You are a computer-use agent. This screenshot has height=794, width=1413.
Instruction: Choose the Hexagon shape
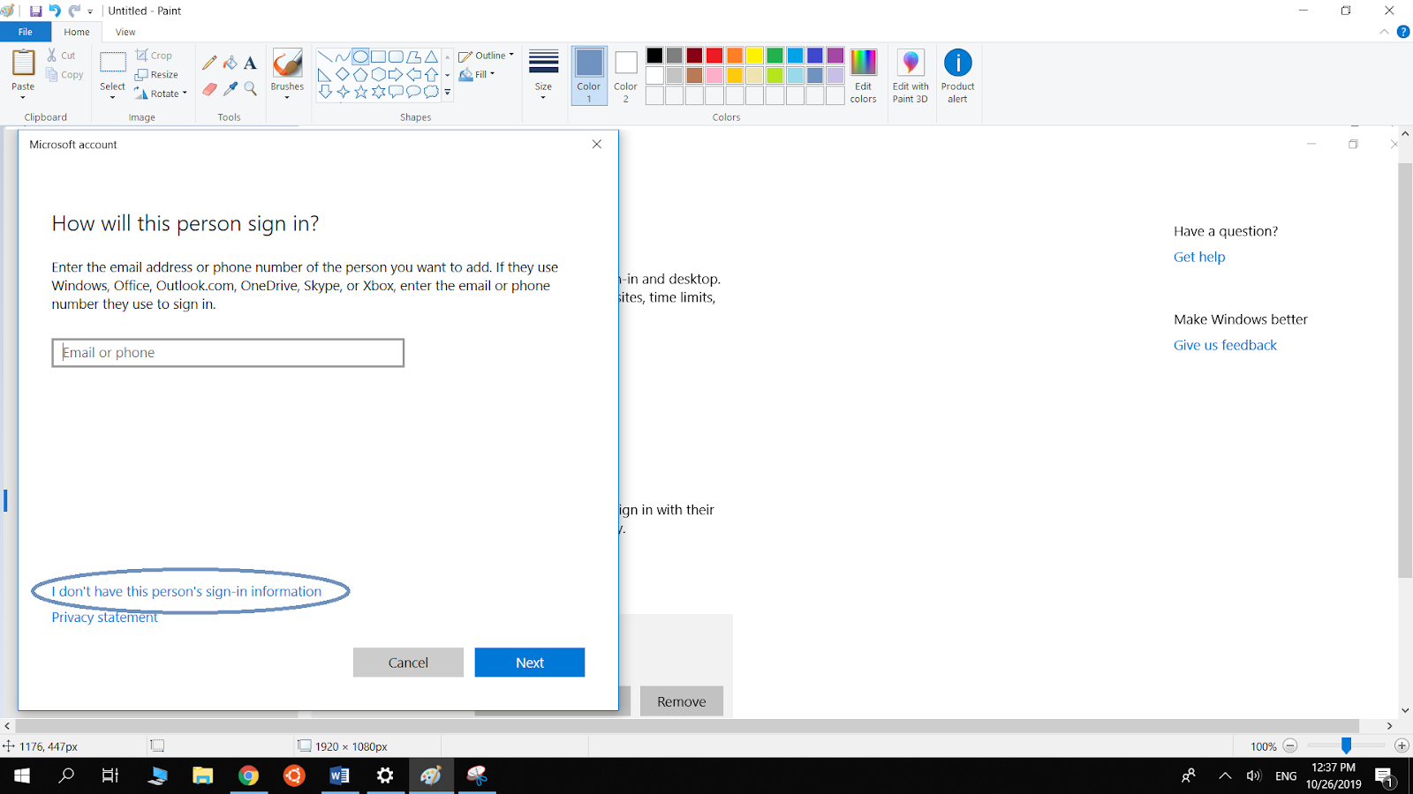[378, 75]
